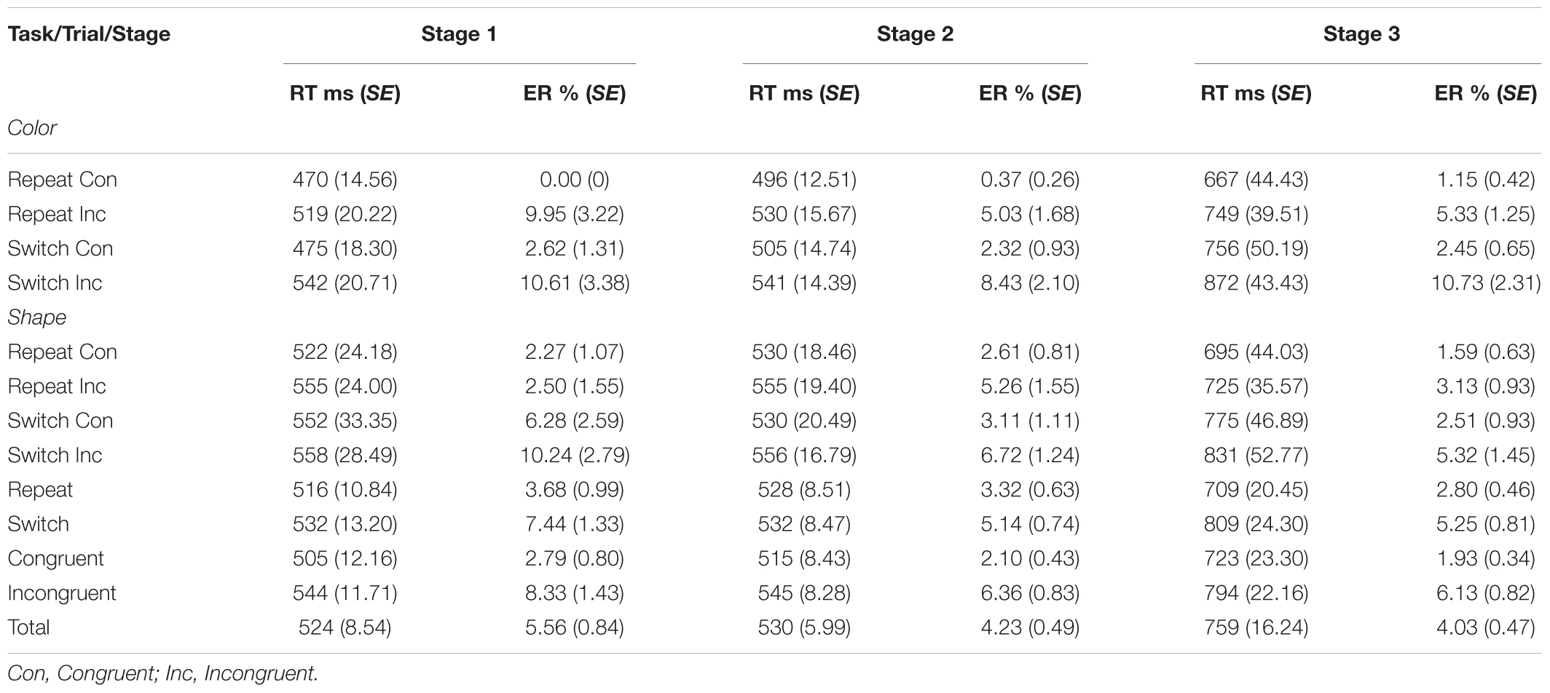Click Stage 1 RT ms (SE) subheader
This screenshot has width=1550, height=693.
coord(345,93)
